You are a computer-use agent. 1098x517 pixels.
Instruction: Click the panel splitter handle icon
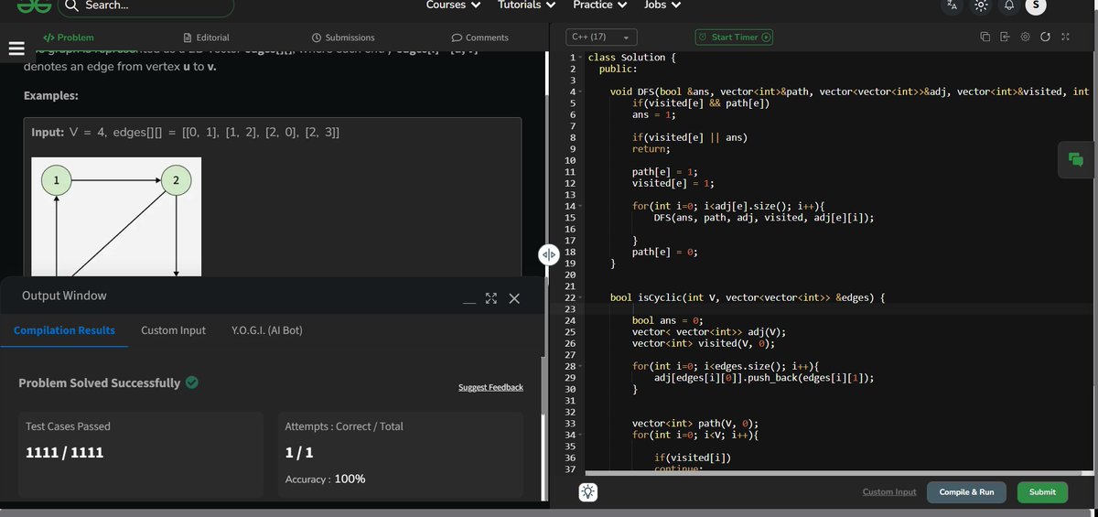(548, 254)
